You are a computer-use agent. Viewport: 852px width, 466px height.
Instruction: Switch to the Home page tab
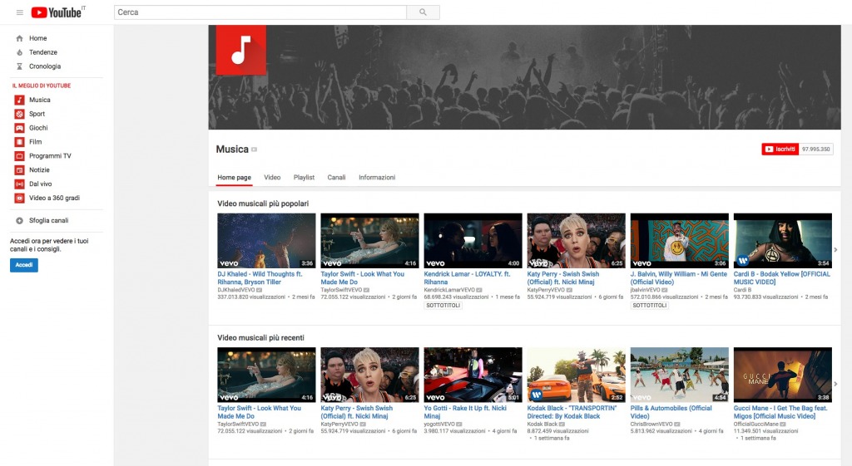tap(234, 178)
